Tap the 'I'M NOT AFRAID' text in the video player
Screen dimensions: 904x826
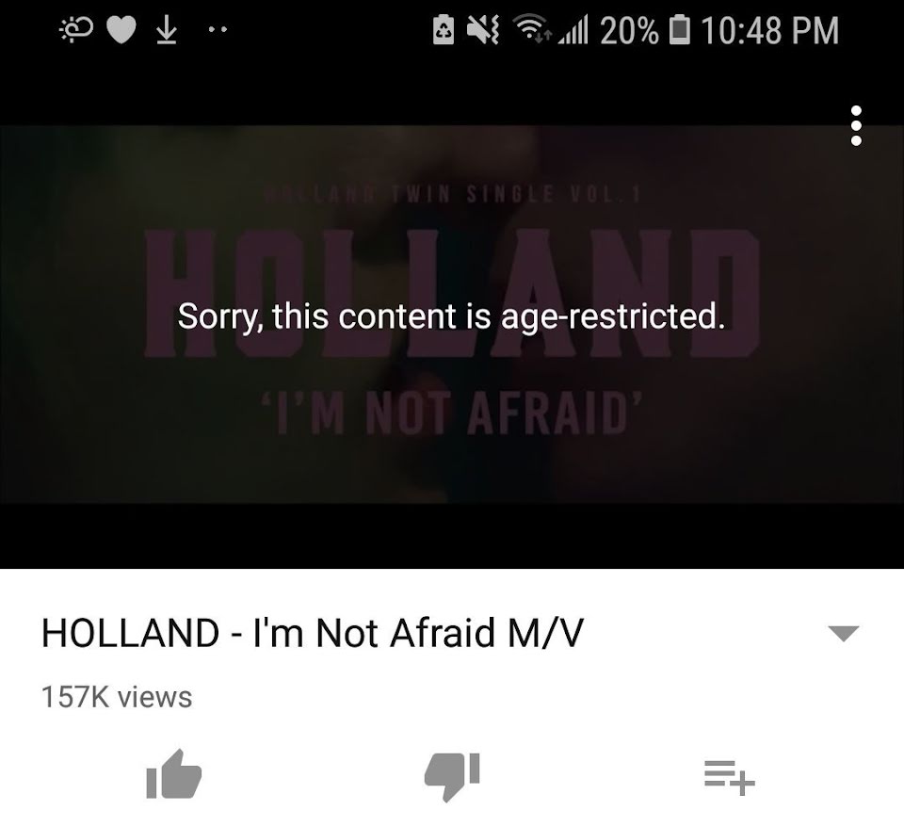tap(451, 413)
